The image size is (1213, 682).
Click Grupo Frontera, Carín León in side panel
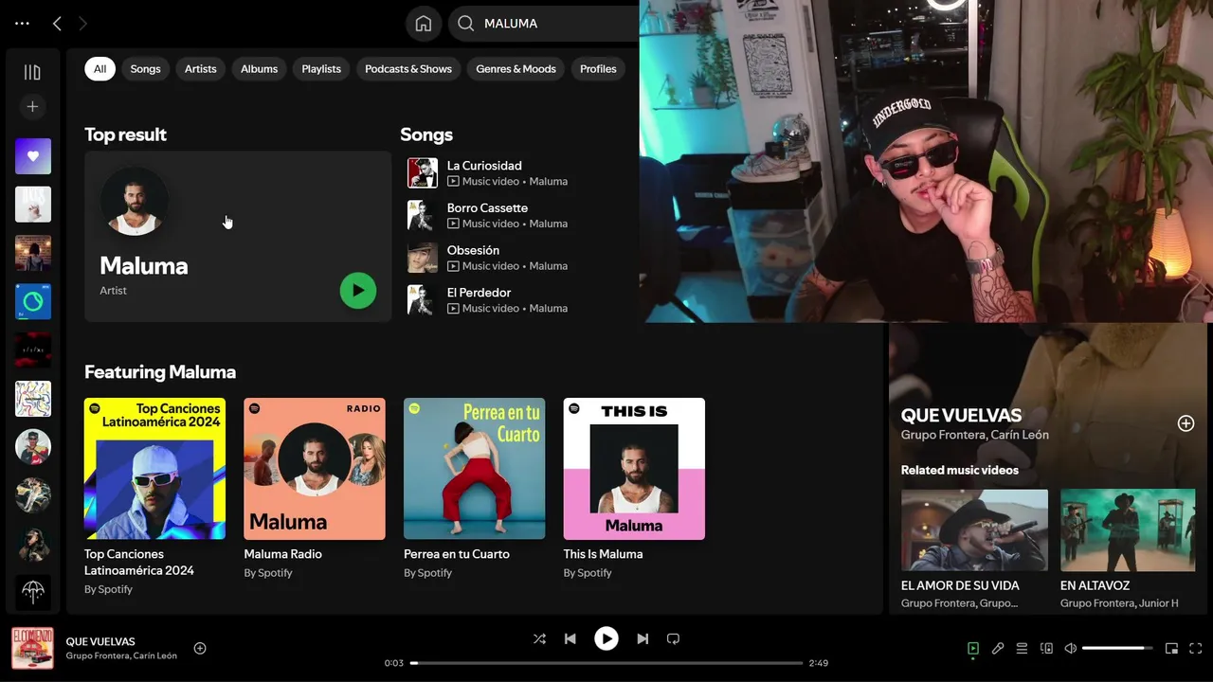point(974,436)
